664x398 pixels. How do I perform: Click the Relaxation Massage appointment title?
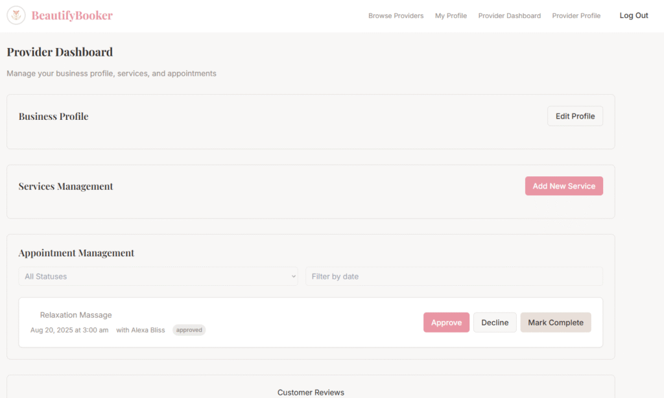[x=76, y=315]
